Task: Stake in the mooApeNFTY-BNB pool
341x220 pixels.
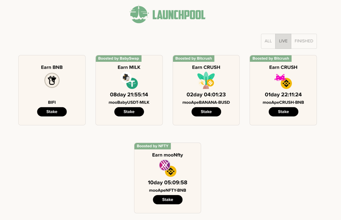Action: click(x=167, y=200)
